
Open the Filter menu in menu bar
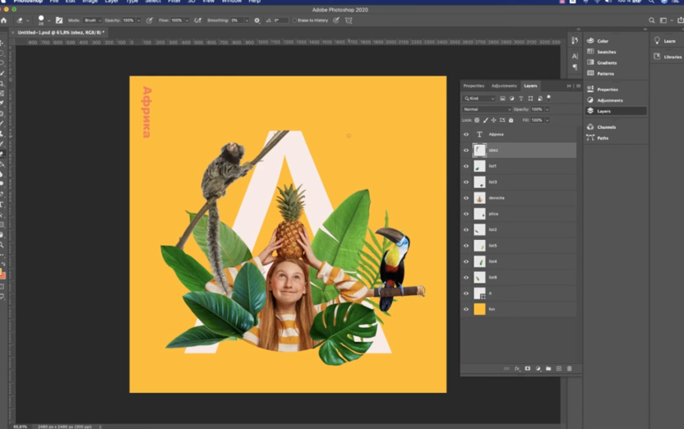174,2
